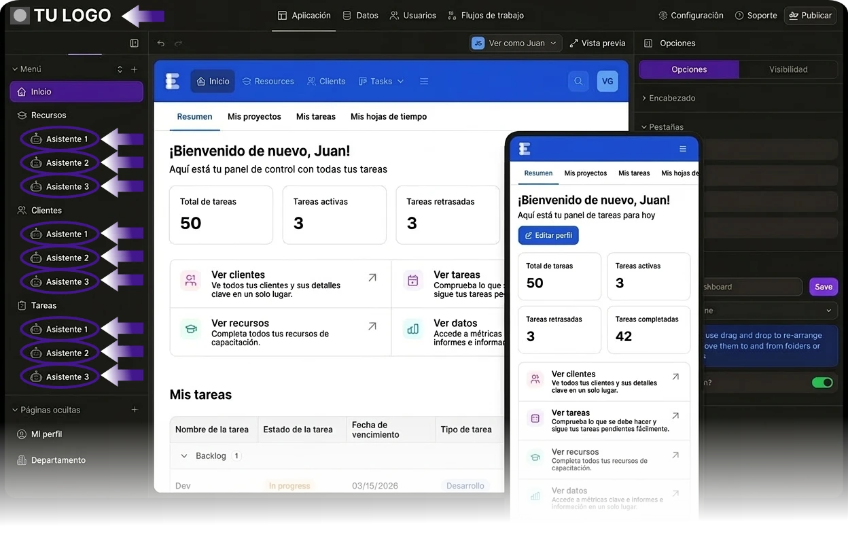Select the Mis proyectos tab in the preview
The width and height of the screenshot is (848, 541).
[253, 116]
